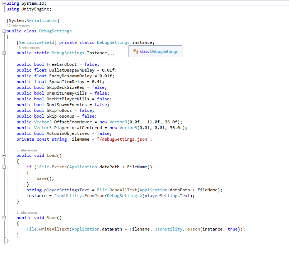
Task: Place cursor on SpawnItemDelay field
Action: tap(67, 82)
